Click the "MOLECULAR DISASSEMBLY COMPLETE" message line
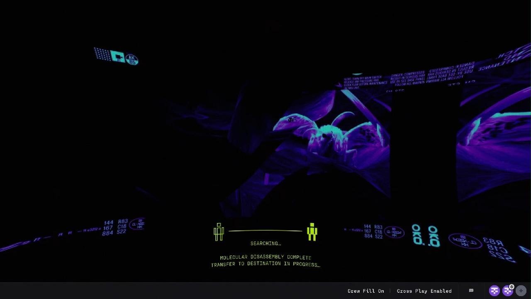 [265, 257]
